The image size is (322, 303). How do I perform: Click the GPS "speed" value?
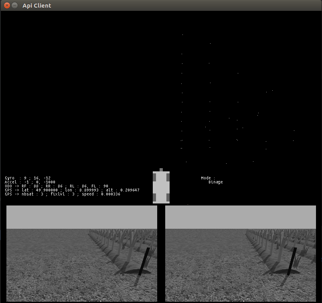click(x=111, y=194)
